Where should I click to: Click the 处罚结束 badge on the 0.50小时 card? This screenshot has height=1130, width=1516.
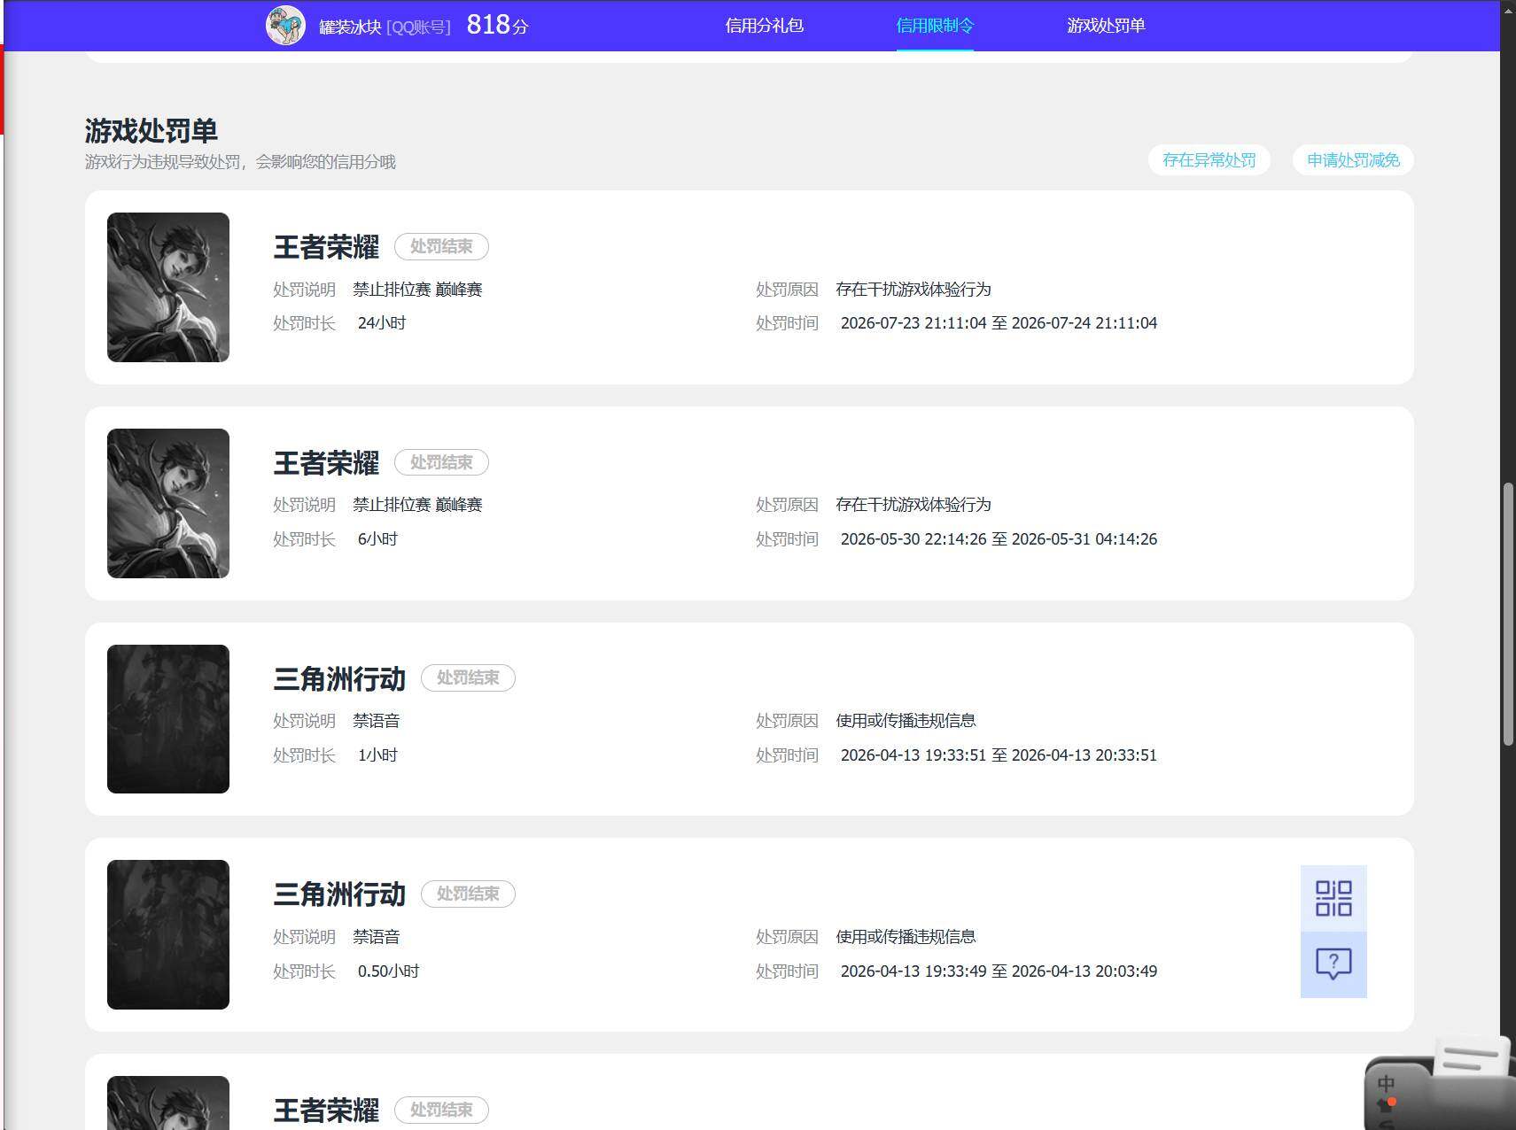pyautogui.click(x=468, y=894)
